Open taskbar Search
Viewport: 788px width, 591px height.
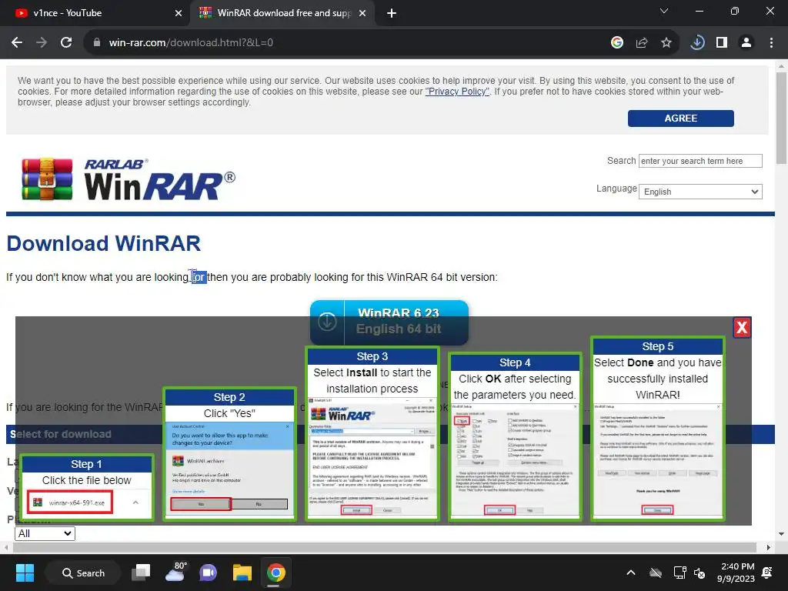(x=83, y=573)
